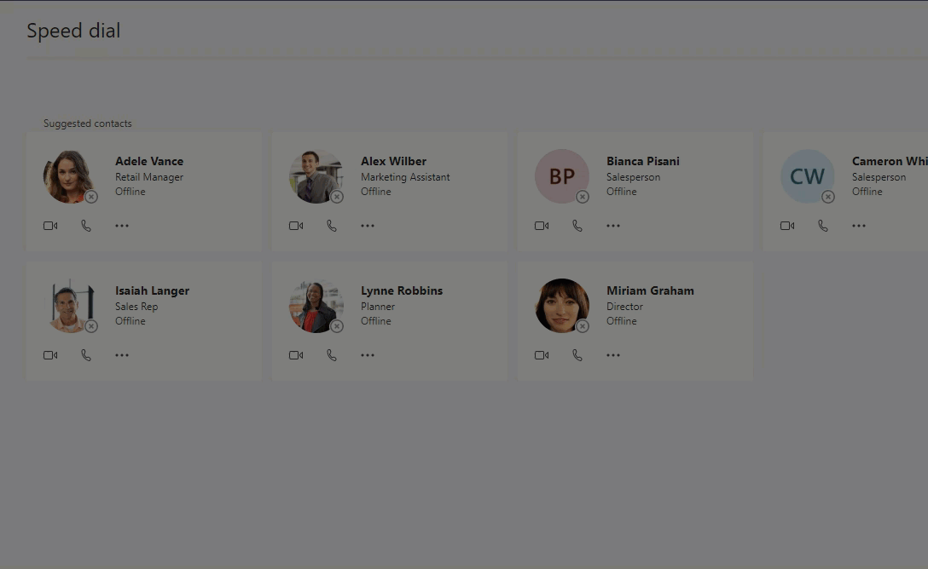Call Cameron White with the phone icon
The width and height of the screenshot is (928, 569).
[x=822, y=226]
